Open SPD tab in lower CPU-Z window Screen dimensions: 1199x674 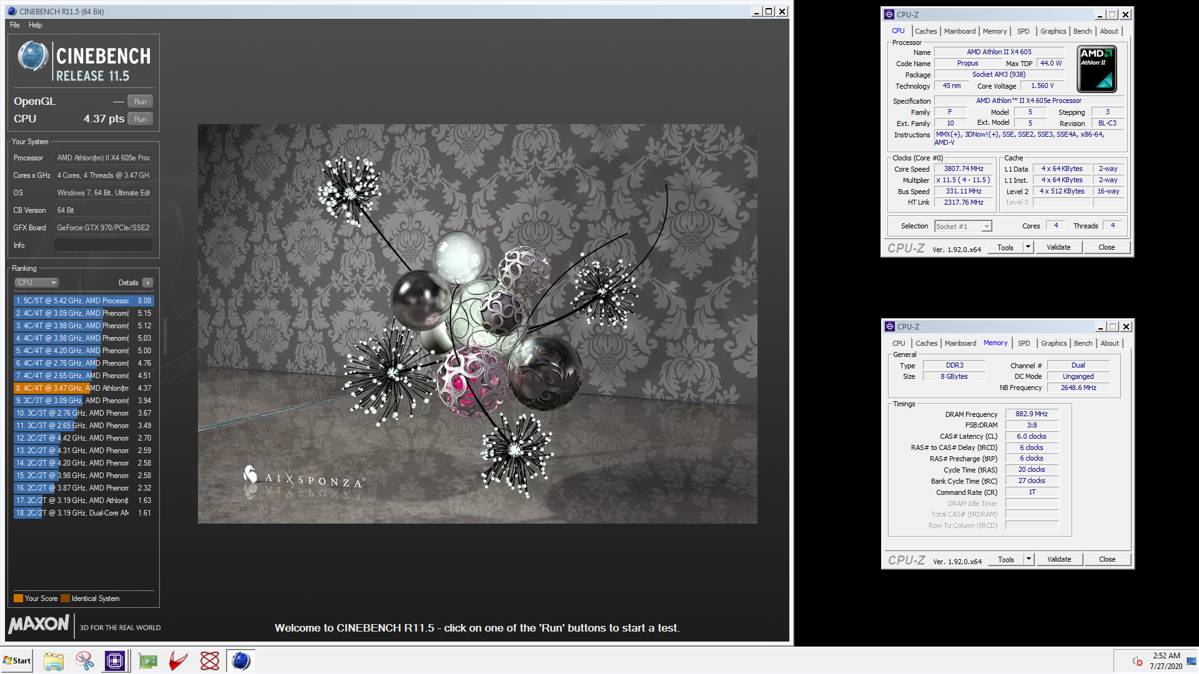pyautogui.click(x=1024, y=343)
